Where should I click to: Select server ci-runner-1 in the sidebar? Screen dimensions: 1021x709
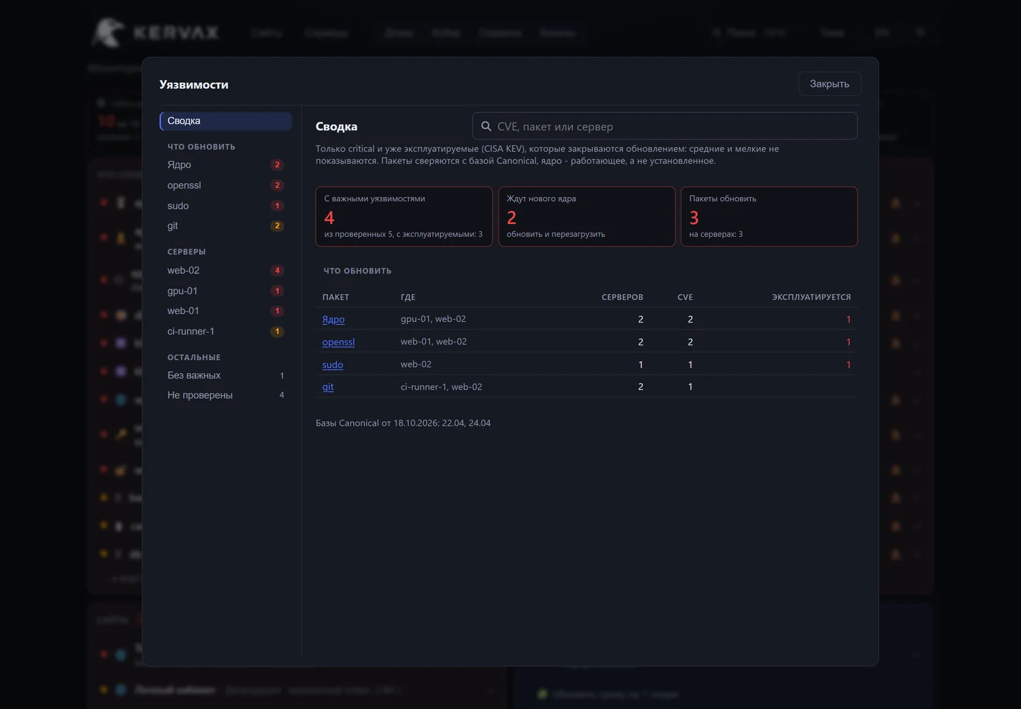[x=226, y=331]
